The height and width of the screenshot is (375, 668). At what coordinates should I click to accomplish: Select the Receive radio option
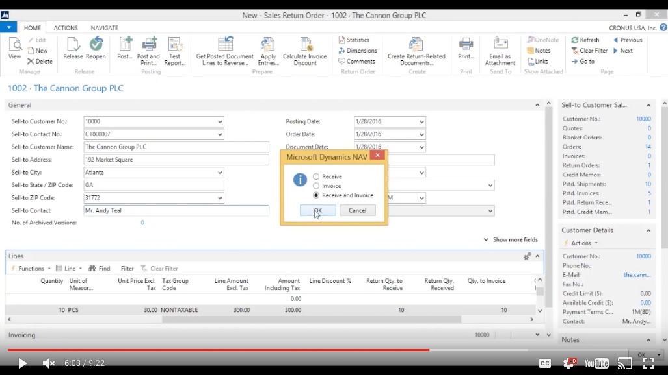[x=316, y=176]
